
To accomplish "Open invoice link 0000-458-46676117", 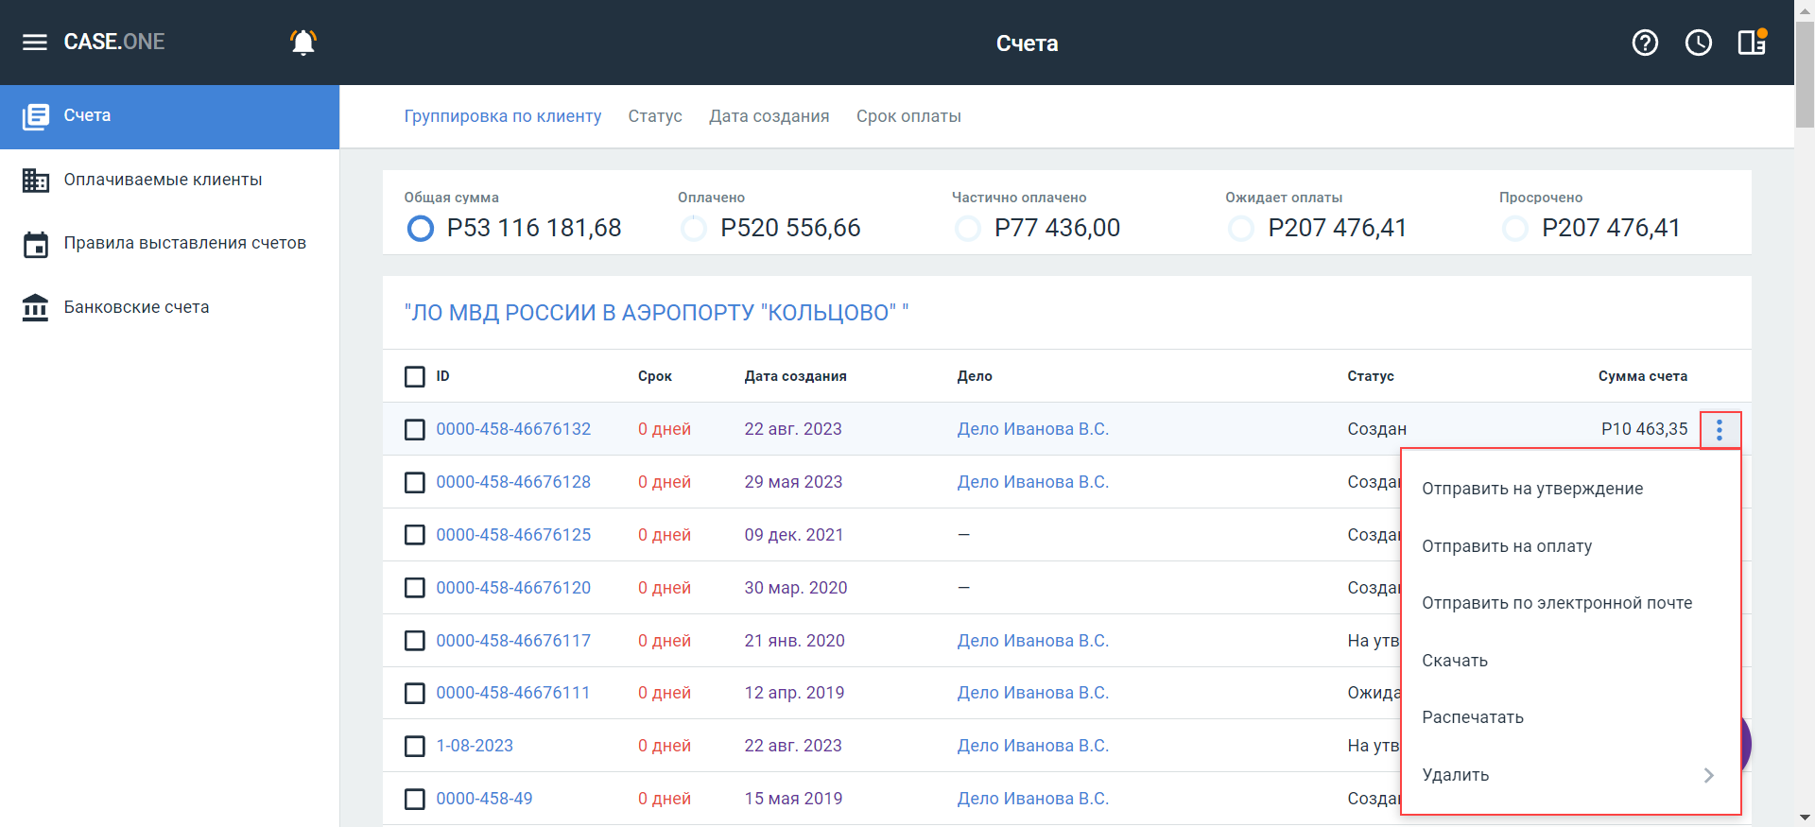I will coord(513,641).
